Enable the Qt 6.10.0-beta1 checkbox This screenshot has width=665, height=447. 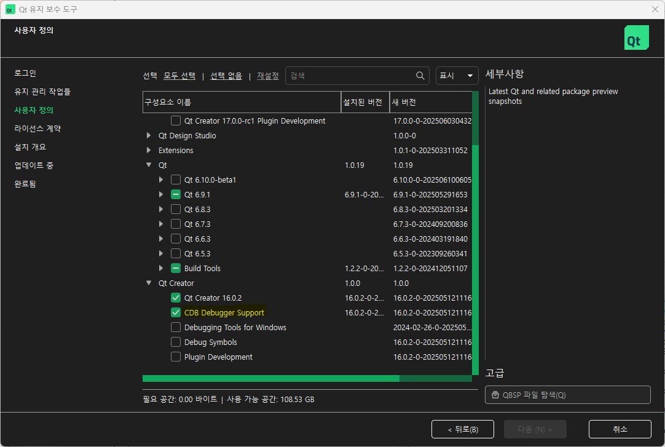click(176, 180)
